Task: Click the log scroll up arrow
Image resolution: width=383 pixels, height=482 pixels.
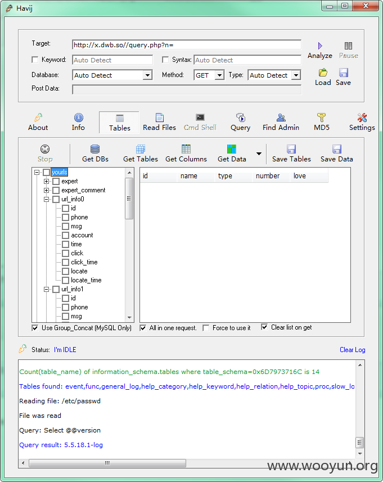Action: coord(360,365)
